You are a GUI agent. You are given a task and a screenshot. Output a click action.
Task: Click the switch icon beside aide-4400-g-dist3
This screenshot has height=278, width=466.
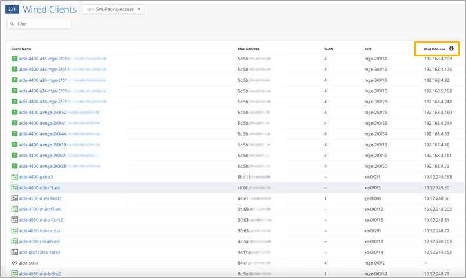14,177
